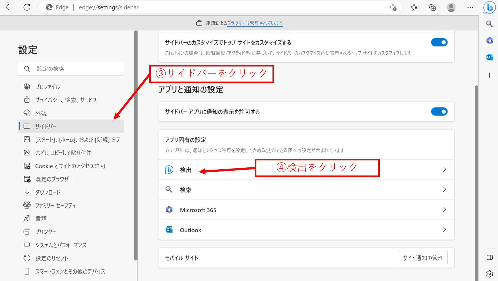Click the lock icon beside プライバシー
This screenshot has height=281, width=498.
point(27,100)
